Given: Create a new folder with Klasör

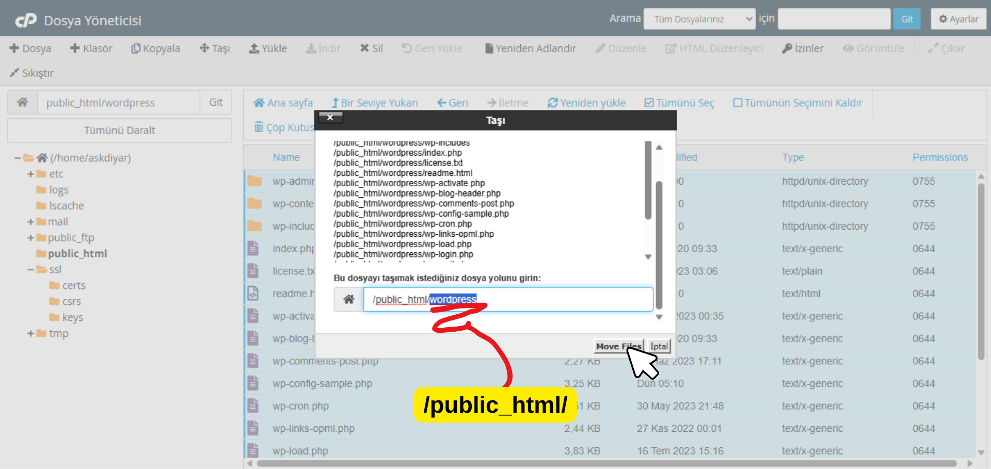Looking at the screenshot, I should coord(91,48).
